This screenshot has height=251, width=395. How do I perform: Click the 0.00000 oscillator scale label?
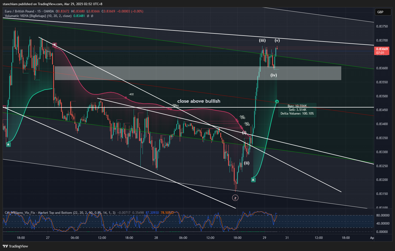[382, 232]
